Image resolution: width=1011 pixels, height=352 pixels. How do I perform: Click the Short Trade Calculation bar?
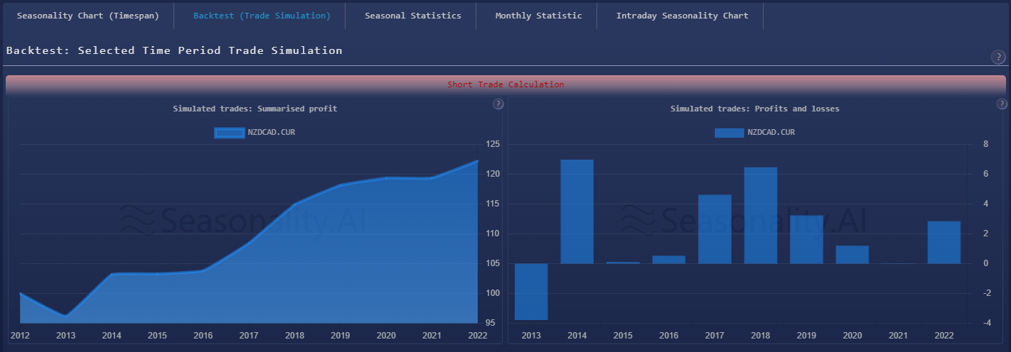[x=505, y=84]
